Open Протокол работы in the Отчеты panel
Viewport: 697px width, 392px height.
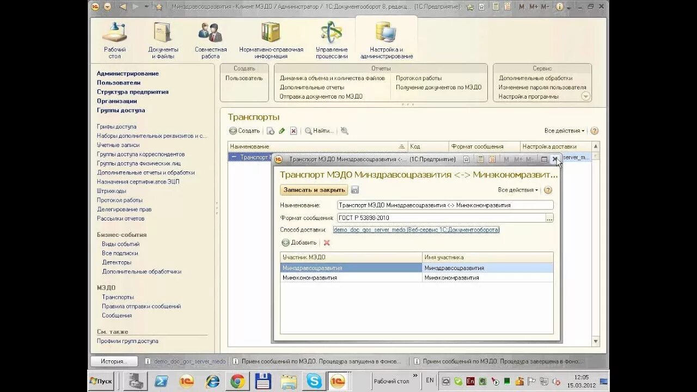pyautogui.click(x=419, y=78)
